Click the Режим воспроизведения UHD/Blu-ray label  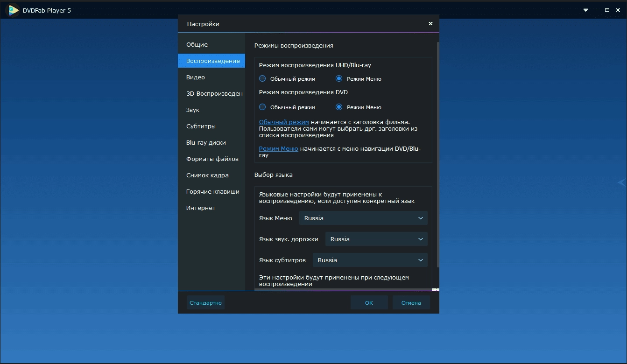point(315,65)
